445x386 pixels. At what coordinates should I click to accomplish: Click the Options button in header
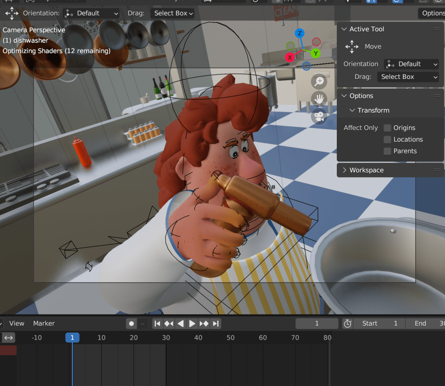[432, 13]
